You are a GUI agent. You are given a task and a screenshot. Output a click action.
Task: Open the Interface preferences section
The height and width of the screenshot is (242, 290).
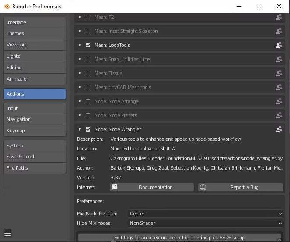pos(34,22)
